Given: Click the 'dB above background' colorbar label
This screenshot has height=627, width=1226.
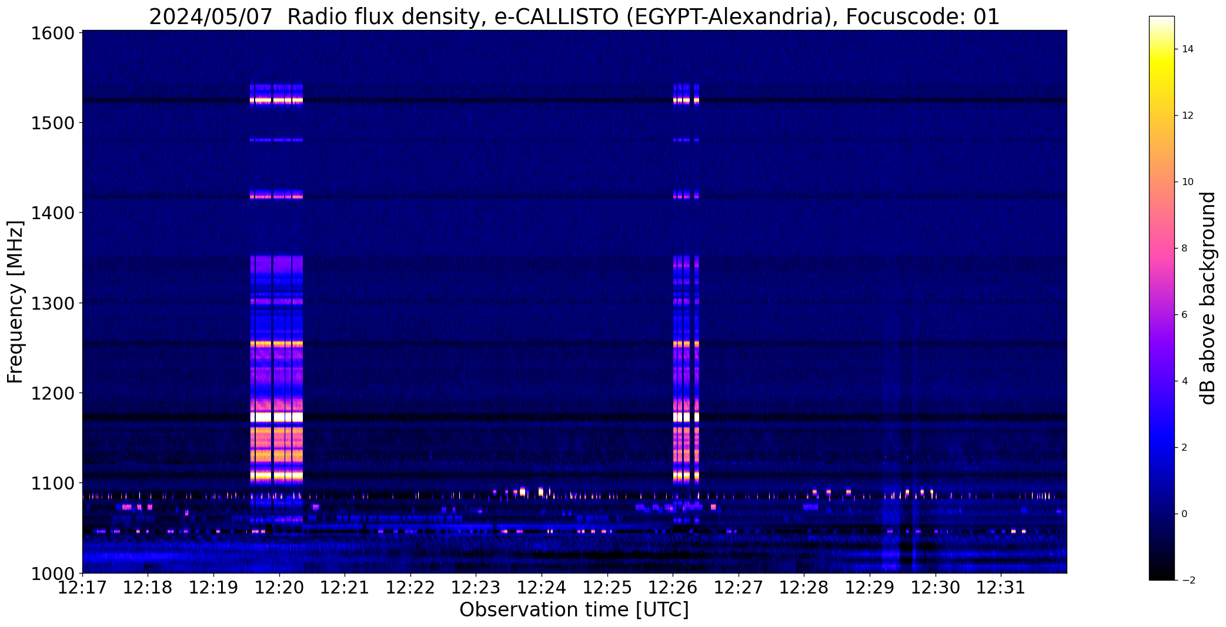Looking at the screenshot, I should tap(1208, 298).
